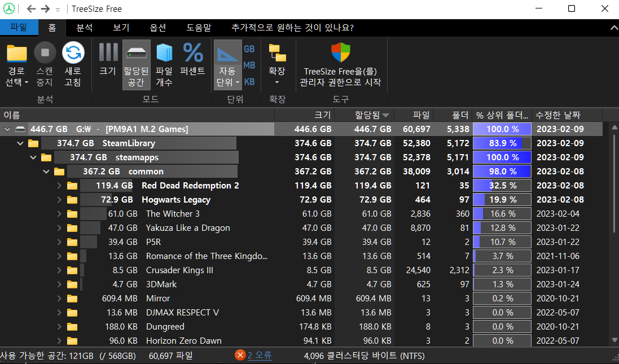
Task: Sort by the Modified Date (수정한 날짜) column
Action: [567, 115]
